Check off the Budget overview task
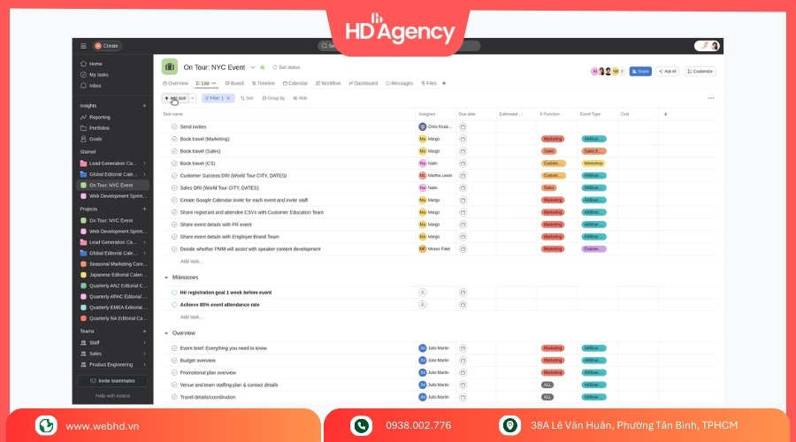This screenshot has width=796, height=442. click(x=174, y=361)
